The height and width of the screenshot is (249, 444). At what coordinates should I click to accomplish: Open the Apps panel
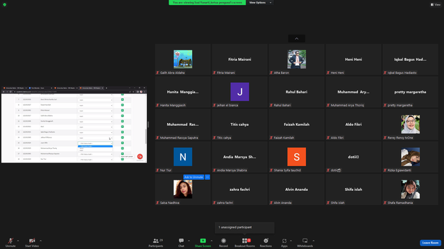pos(284,242)
